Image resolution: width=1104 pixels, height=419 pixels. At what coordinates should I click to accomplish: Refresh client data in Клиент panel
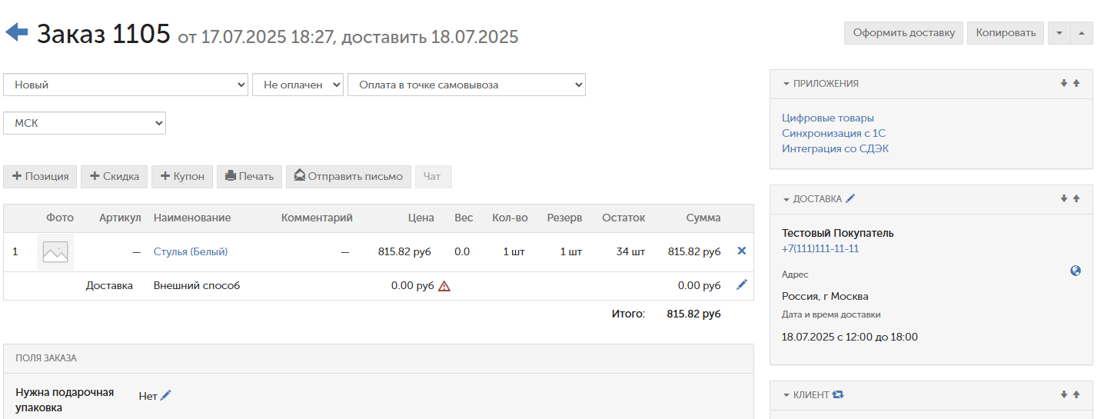coord(838,394)
